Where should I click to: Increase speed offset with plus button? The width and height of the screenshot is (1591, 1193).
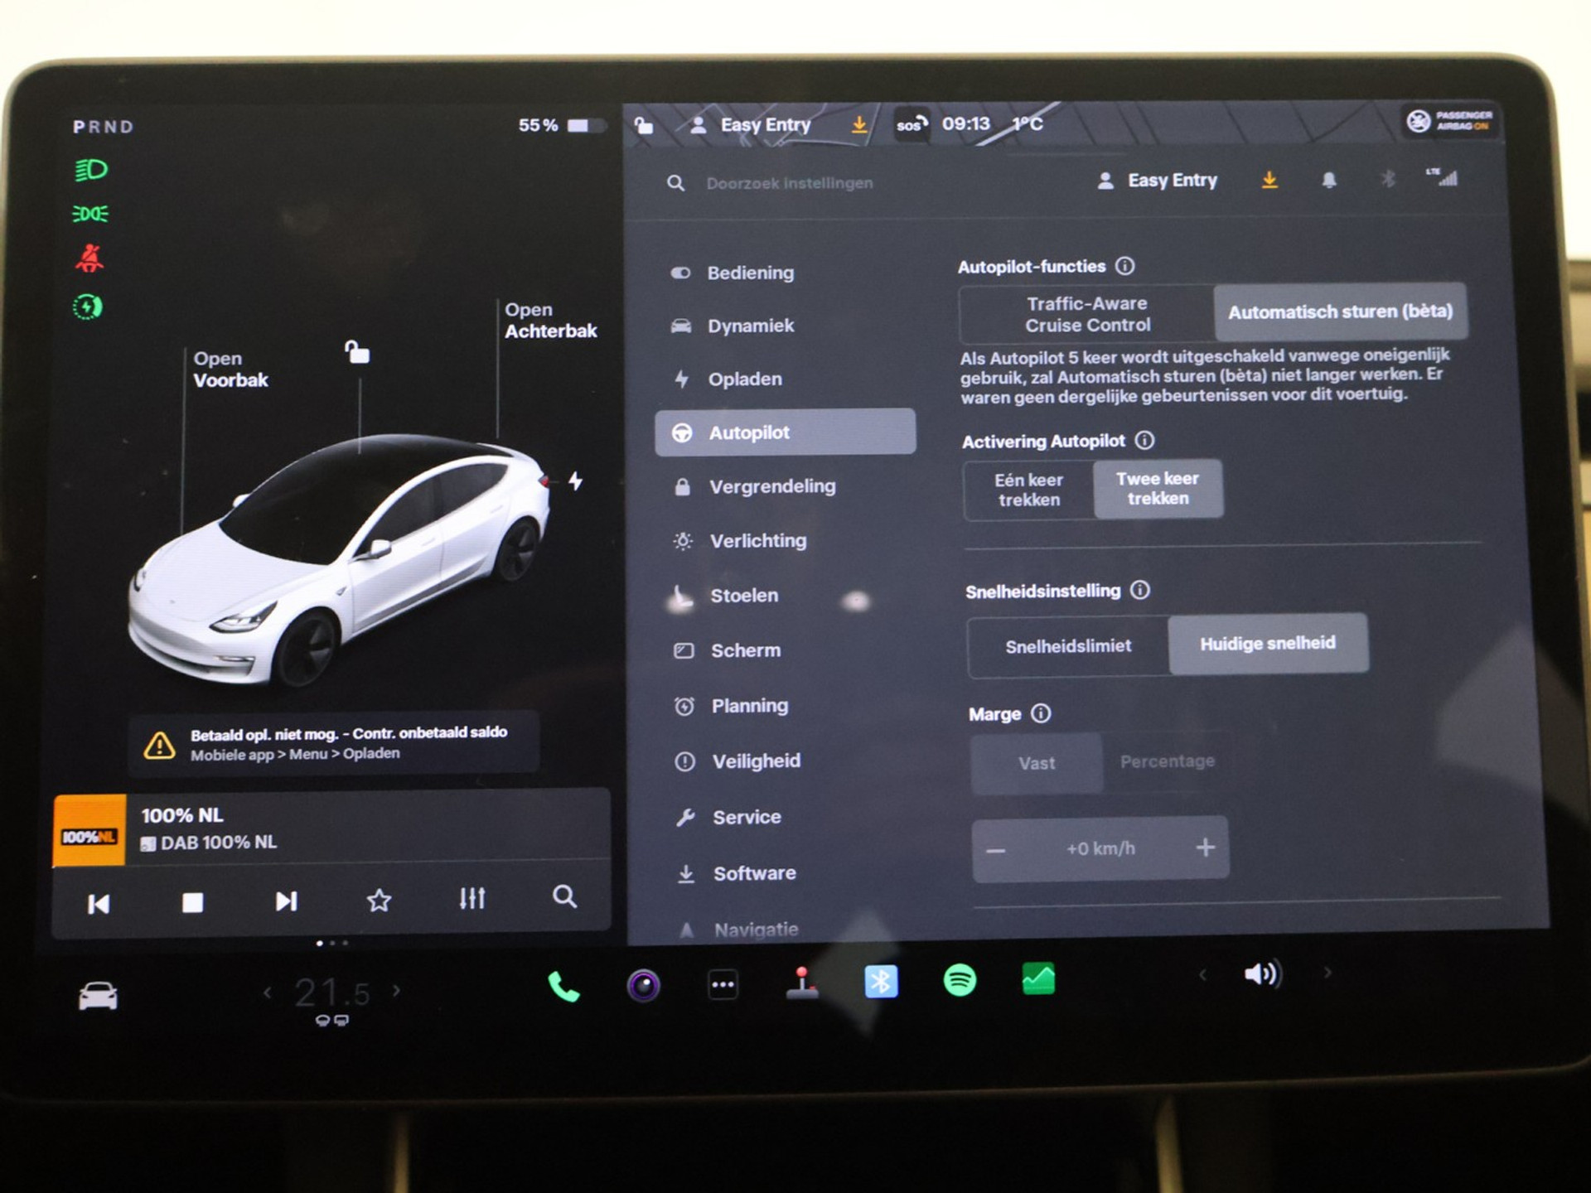[1205, 848]
